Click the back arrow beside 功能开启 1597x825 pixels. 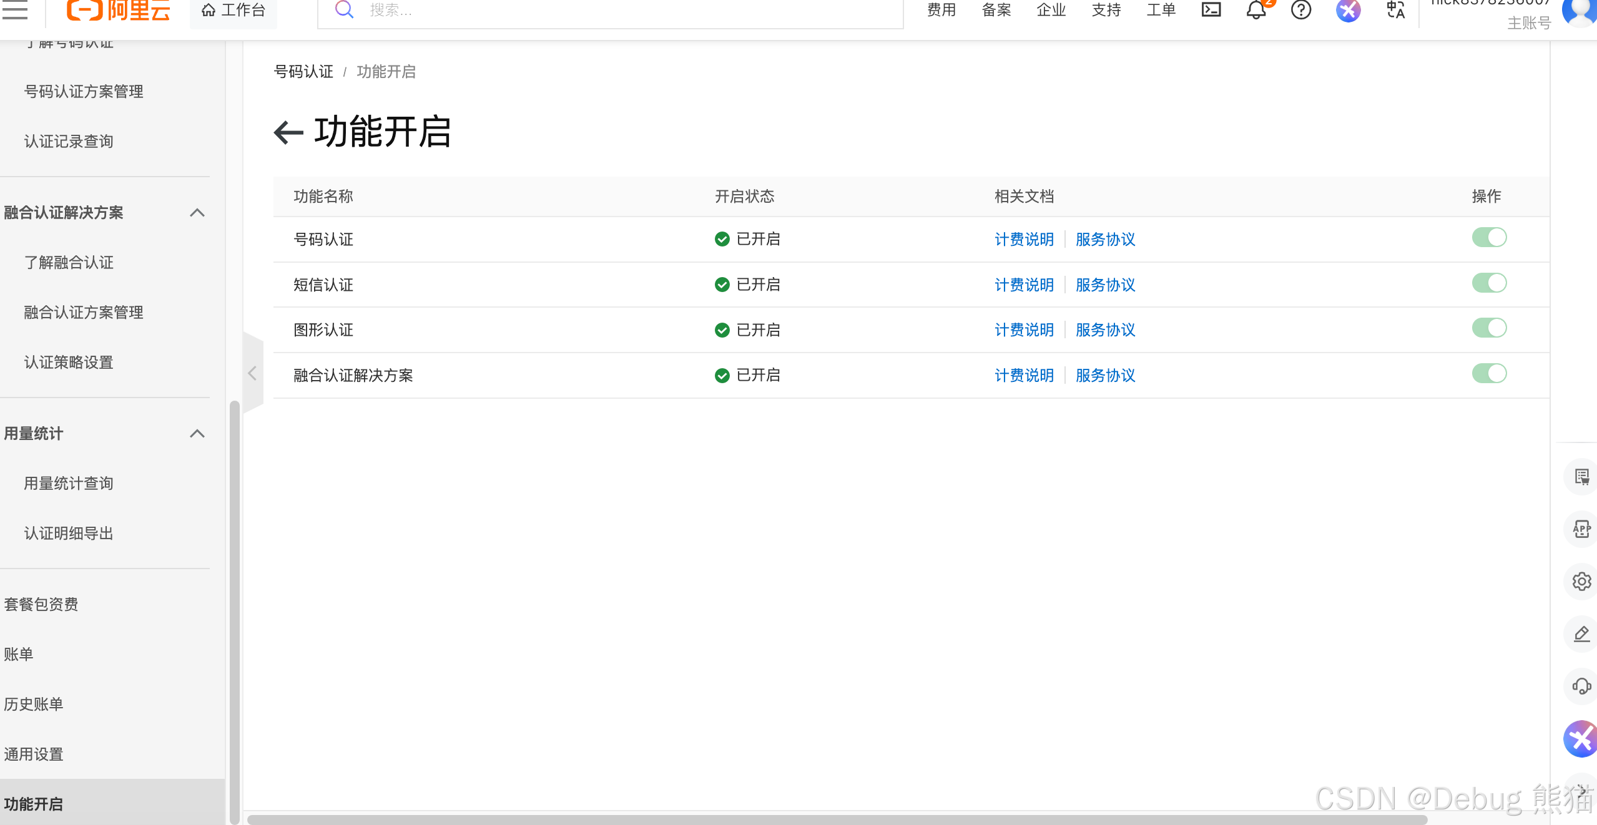click(288, 132)
